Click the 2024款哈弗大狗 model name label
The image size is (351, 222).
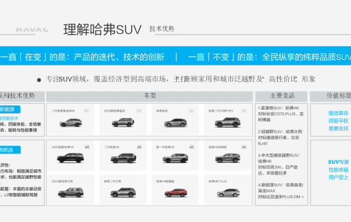click(62, 181)
